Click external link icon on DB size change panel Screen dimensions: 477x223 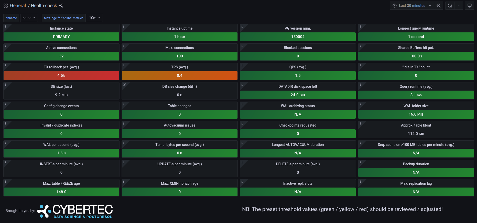[x=124, y=85]
